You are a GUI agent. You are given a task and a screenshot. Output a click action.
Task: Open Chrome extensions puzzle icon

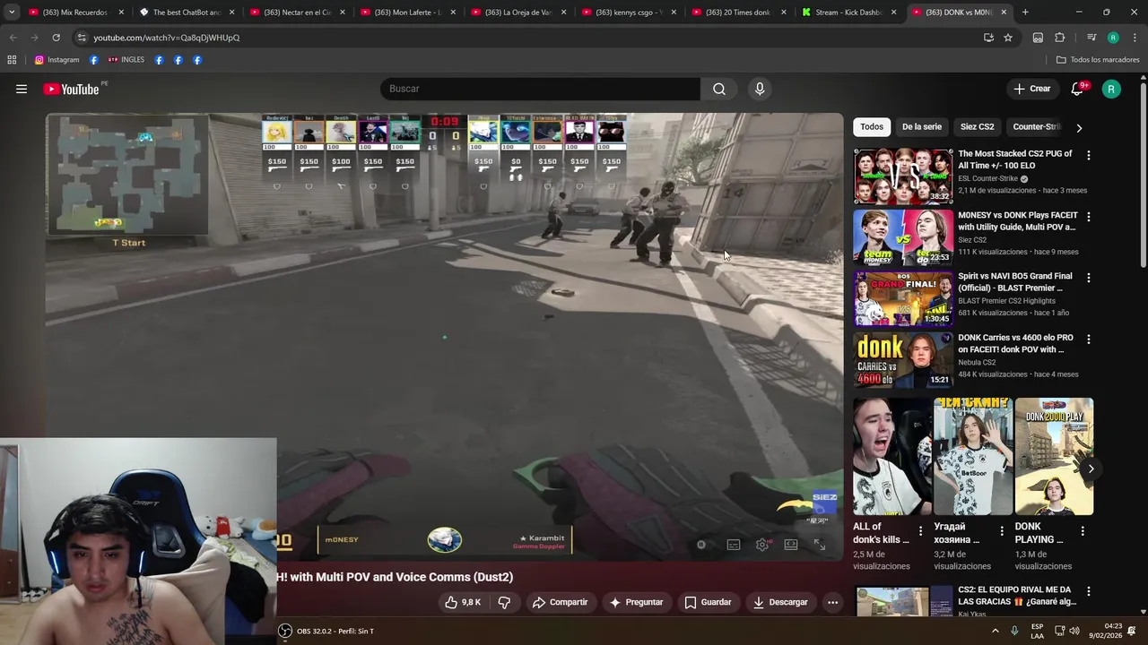coord(1059,38)
